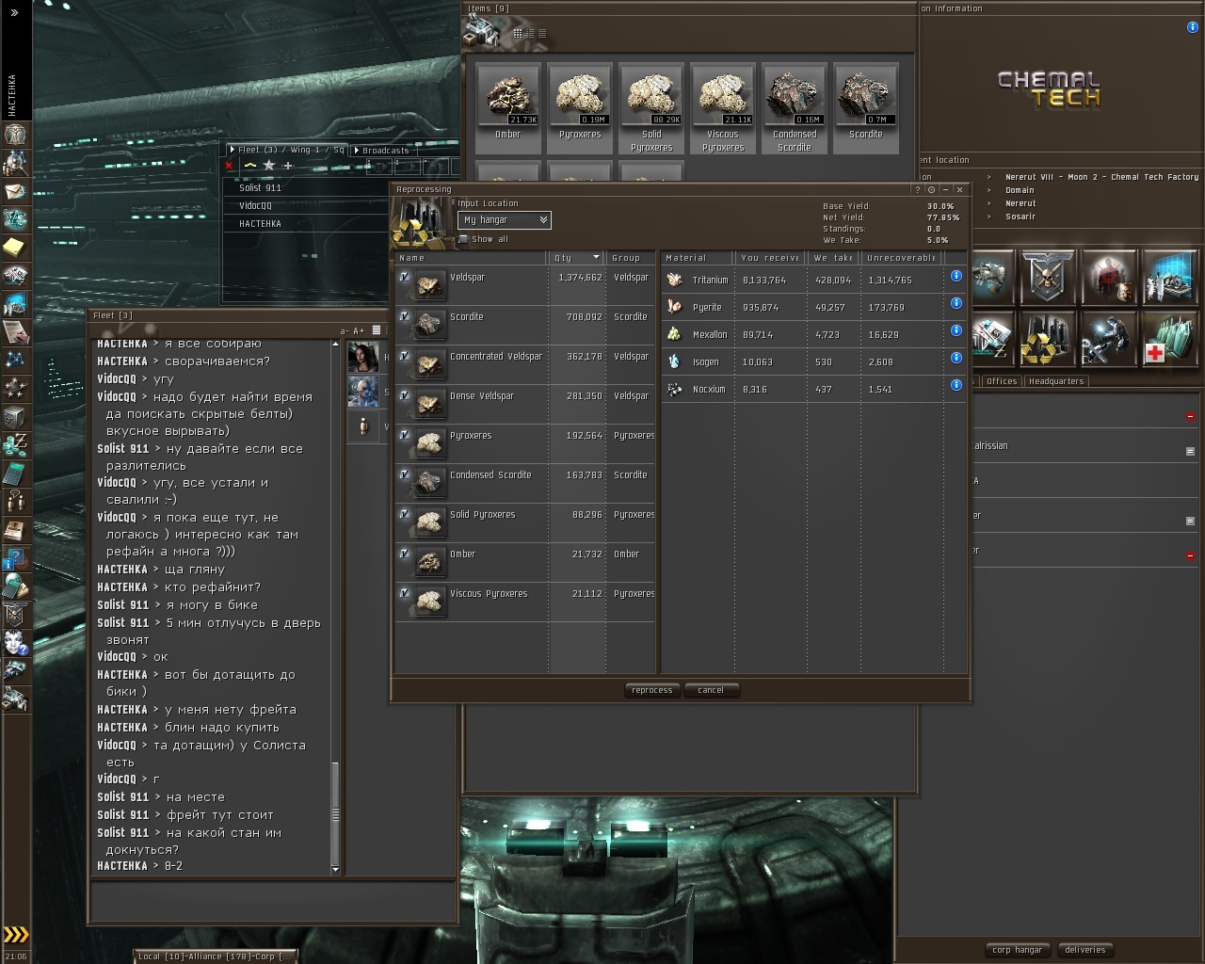Screen dimensions: 1205x964
Task: Open the reprocessing plant station service icon
Action: (1048, 338)
